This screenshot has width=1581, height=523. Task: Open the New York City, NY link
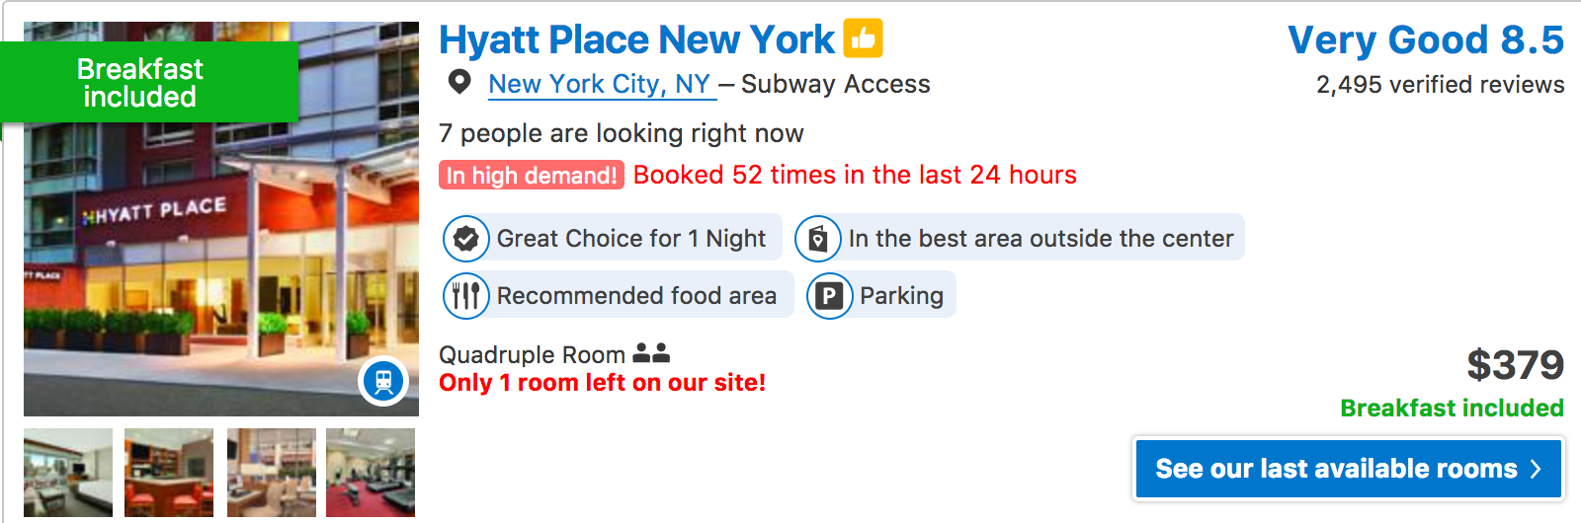click(x=600, y=85)
